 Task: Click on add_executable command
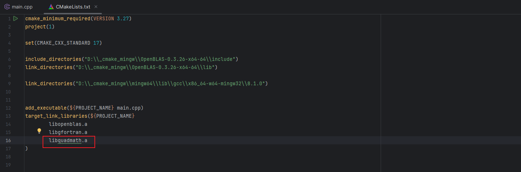coord(46,108)
